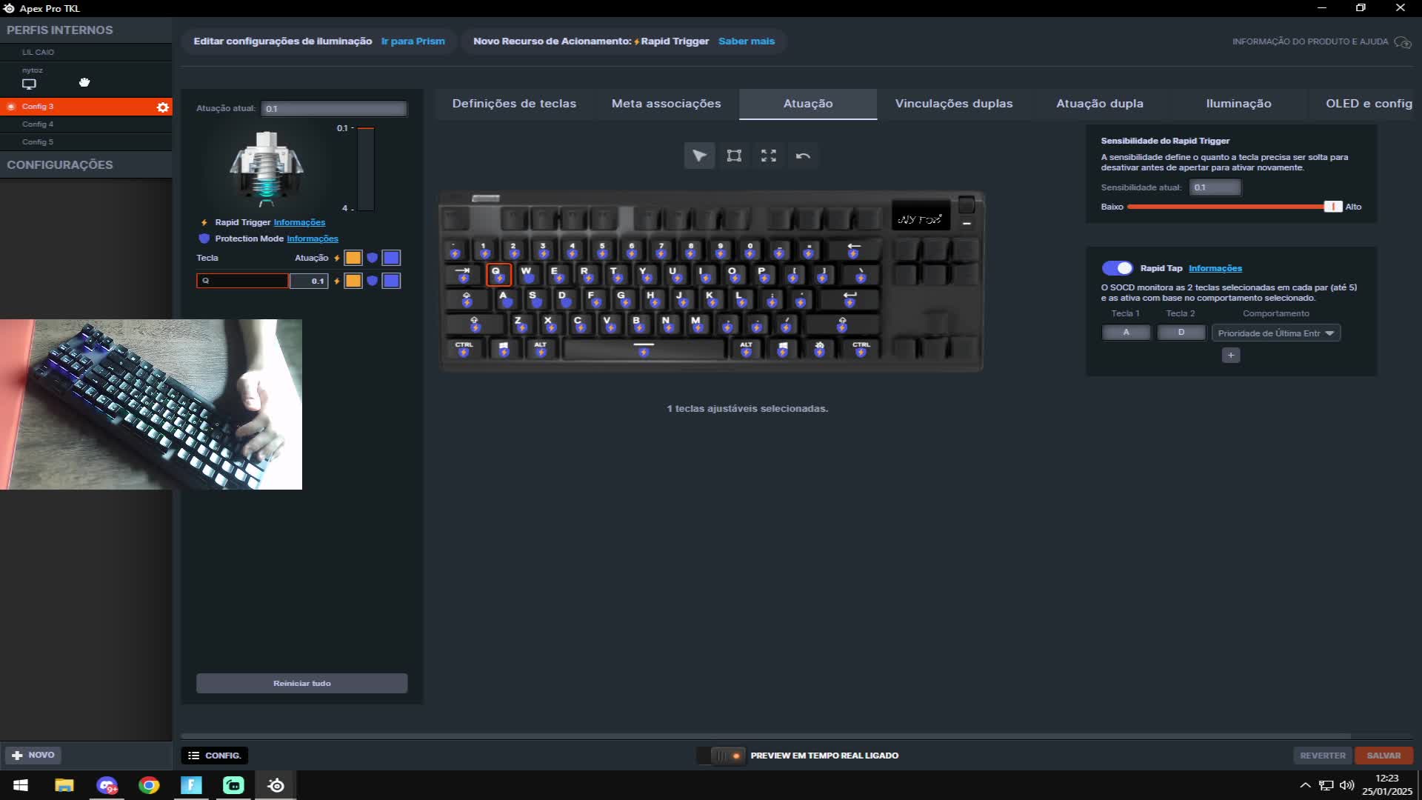The image size is (1422, 800).
Task: Open Discord from the taskbar
Action: point(107,785)
